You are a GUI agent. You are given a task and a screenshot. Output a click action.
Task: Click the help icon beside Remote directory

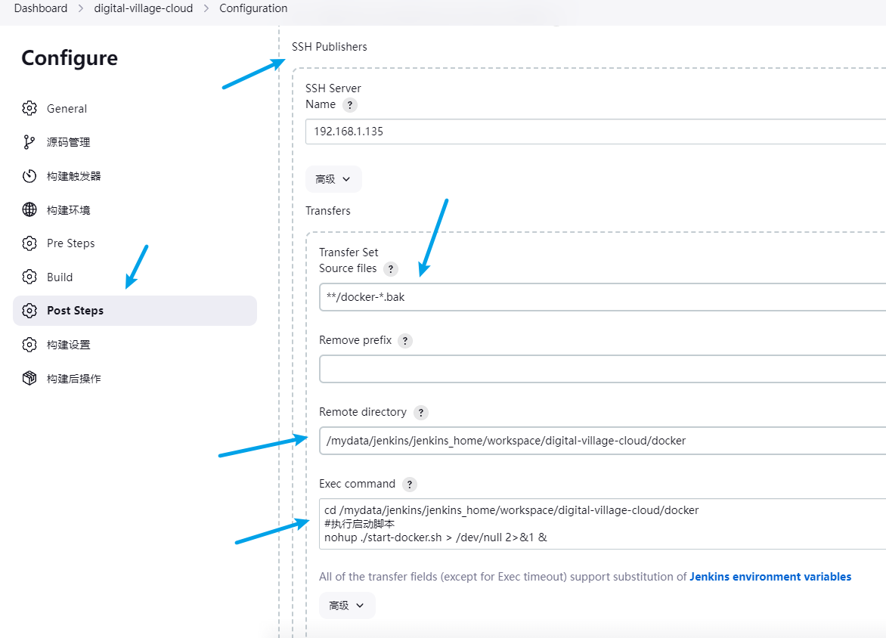421,413
